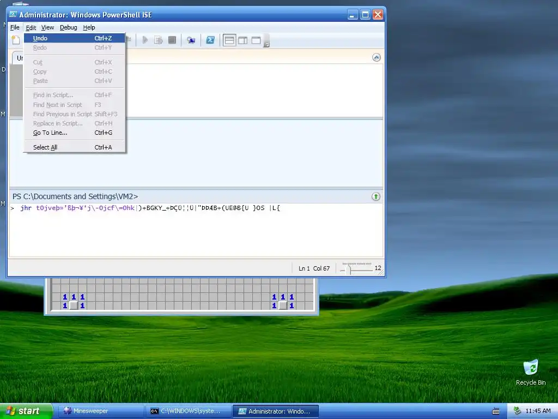The width and height of the screenshot is (558, 419).
Task: Click into the command input line text
Action: click(x=150, y=208)
